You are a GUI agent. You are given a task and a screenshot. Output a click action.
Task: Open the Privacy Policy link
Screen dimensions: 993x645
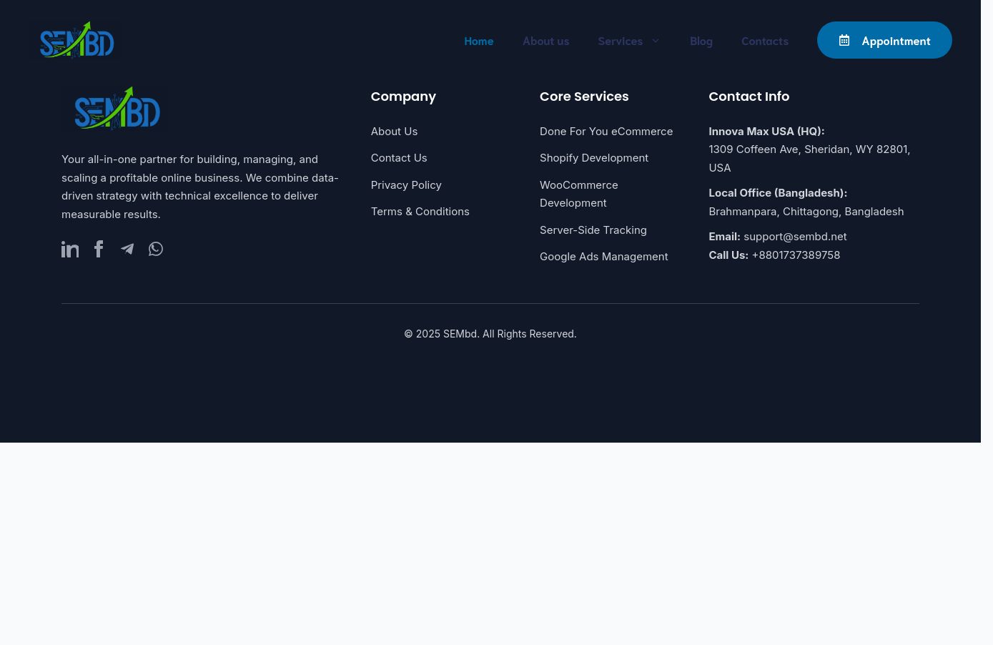pos(406,185)
